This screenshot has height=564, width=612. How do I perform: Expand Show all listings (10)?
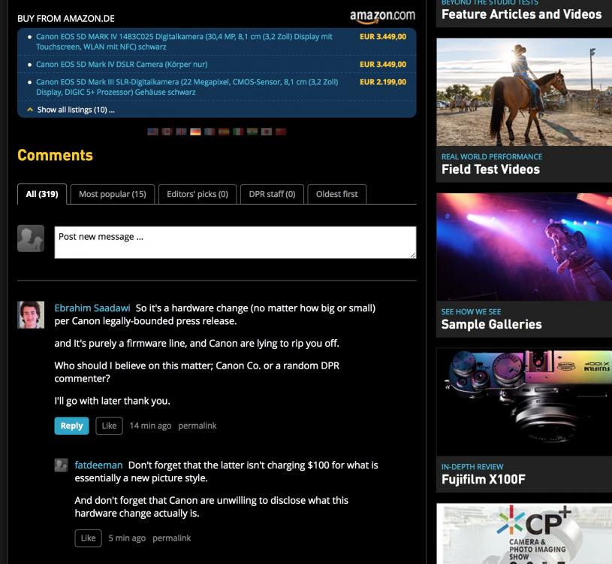point(75,110)
